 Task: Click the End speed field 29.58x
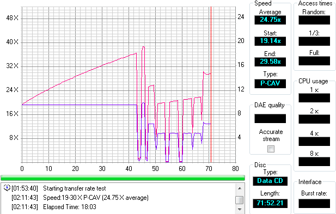tap(270, 62)
